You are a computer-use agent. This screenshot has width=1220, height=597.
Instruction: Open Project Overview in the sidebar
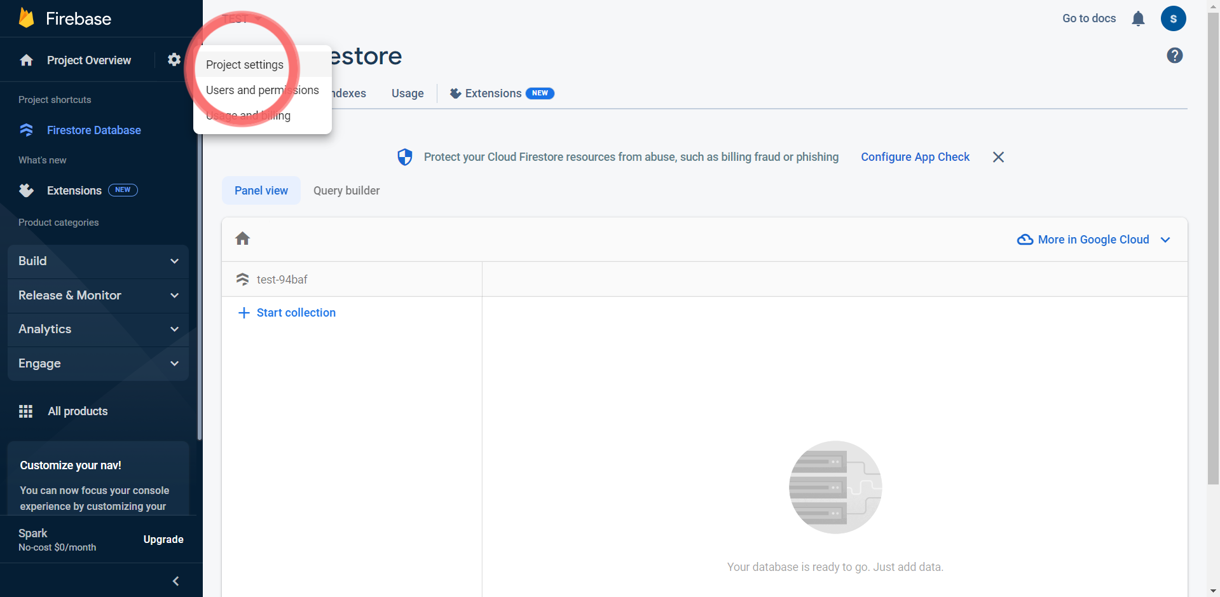[x=89, y=60]
